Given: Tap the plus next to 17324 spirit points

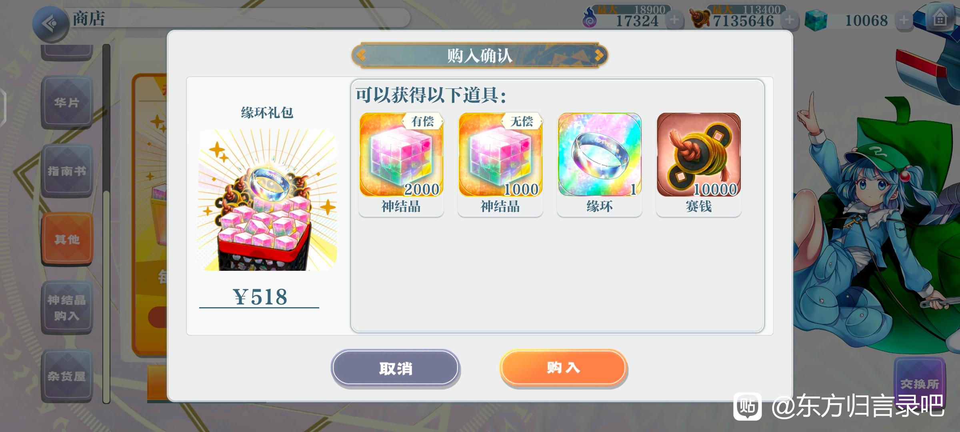Looking at the screenshot, I should pyautogui.click(x=674, y=20).
